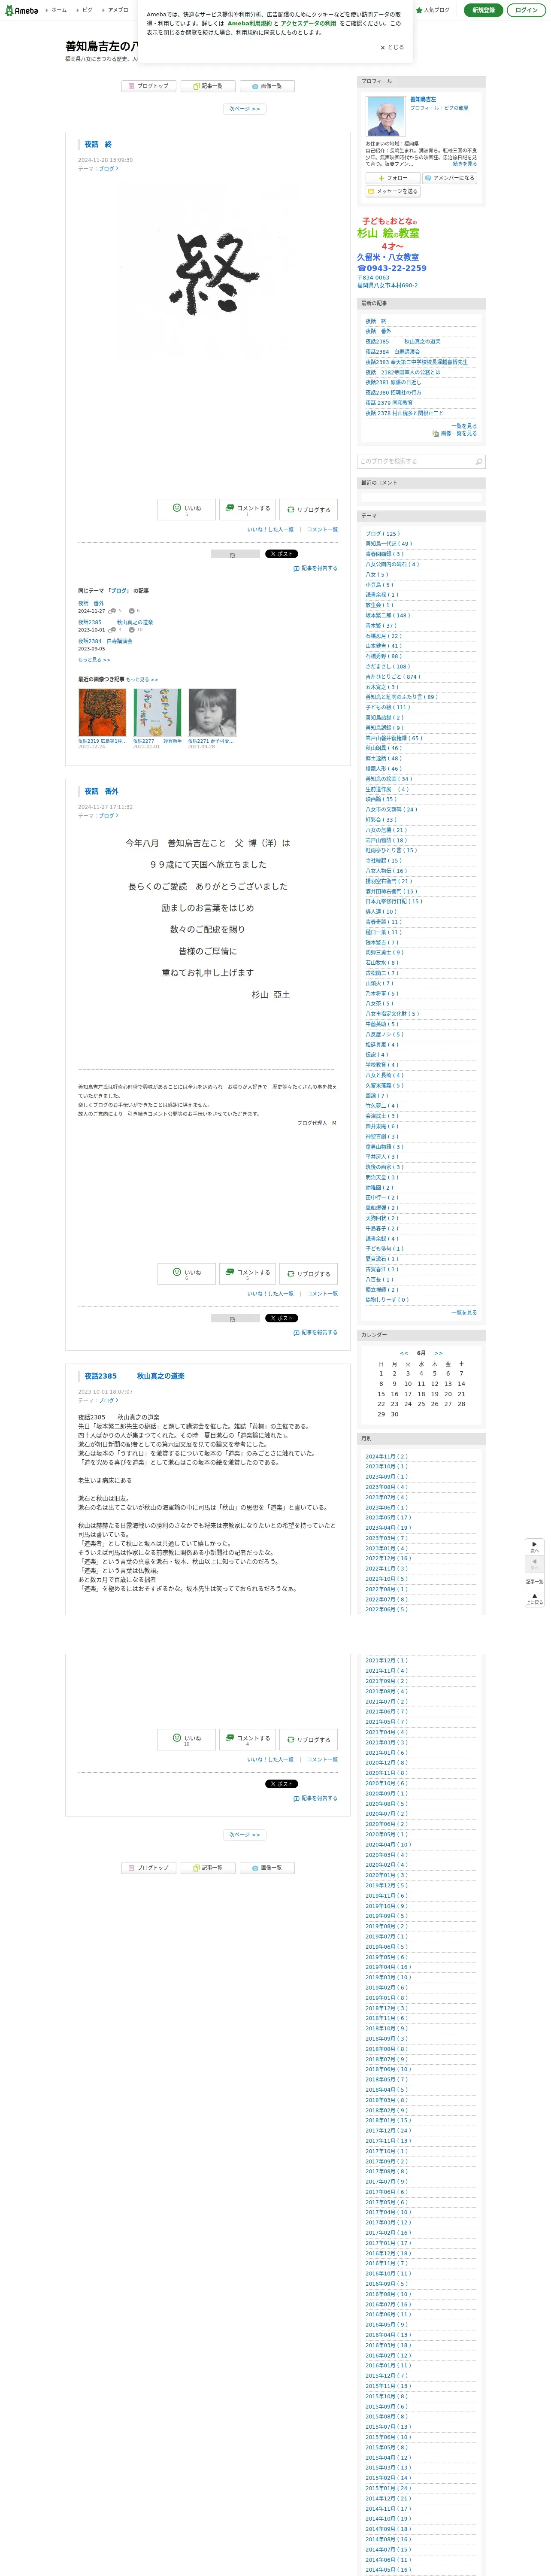Open 続きを見る in profile

465,164
